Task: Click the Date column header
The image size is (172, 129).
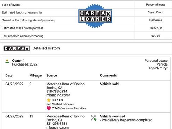Action: 9,75
